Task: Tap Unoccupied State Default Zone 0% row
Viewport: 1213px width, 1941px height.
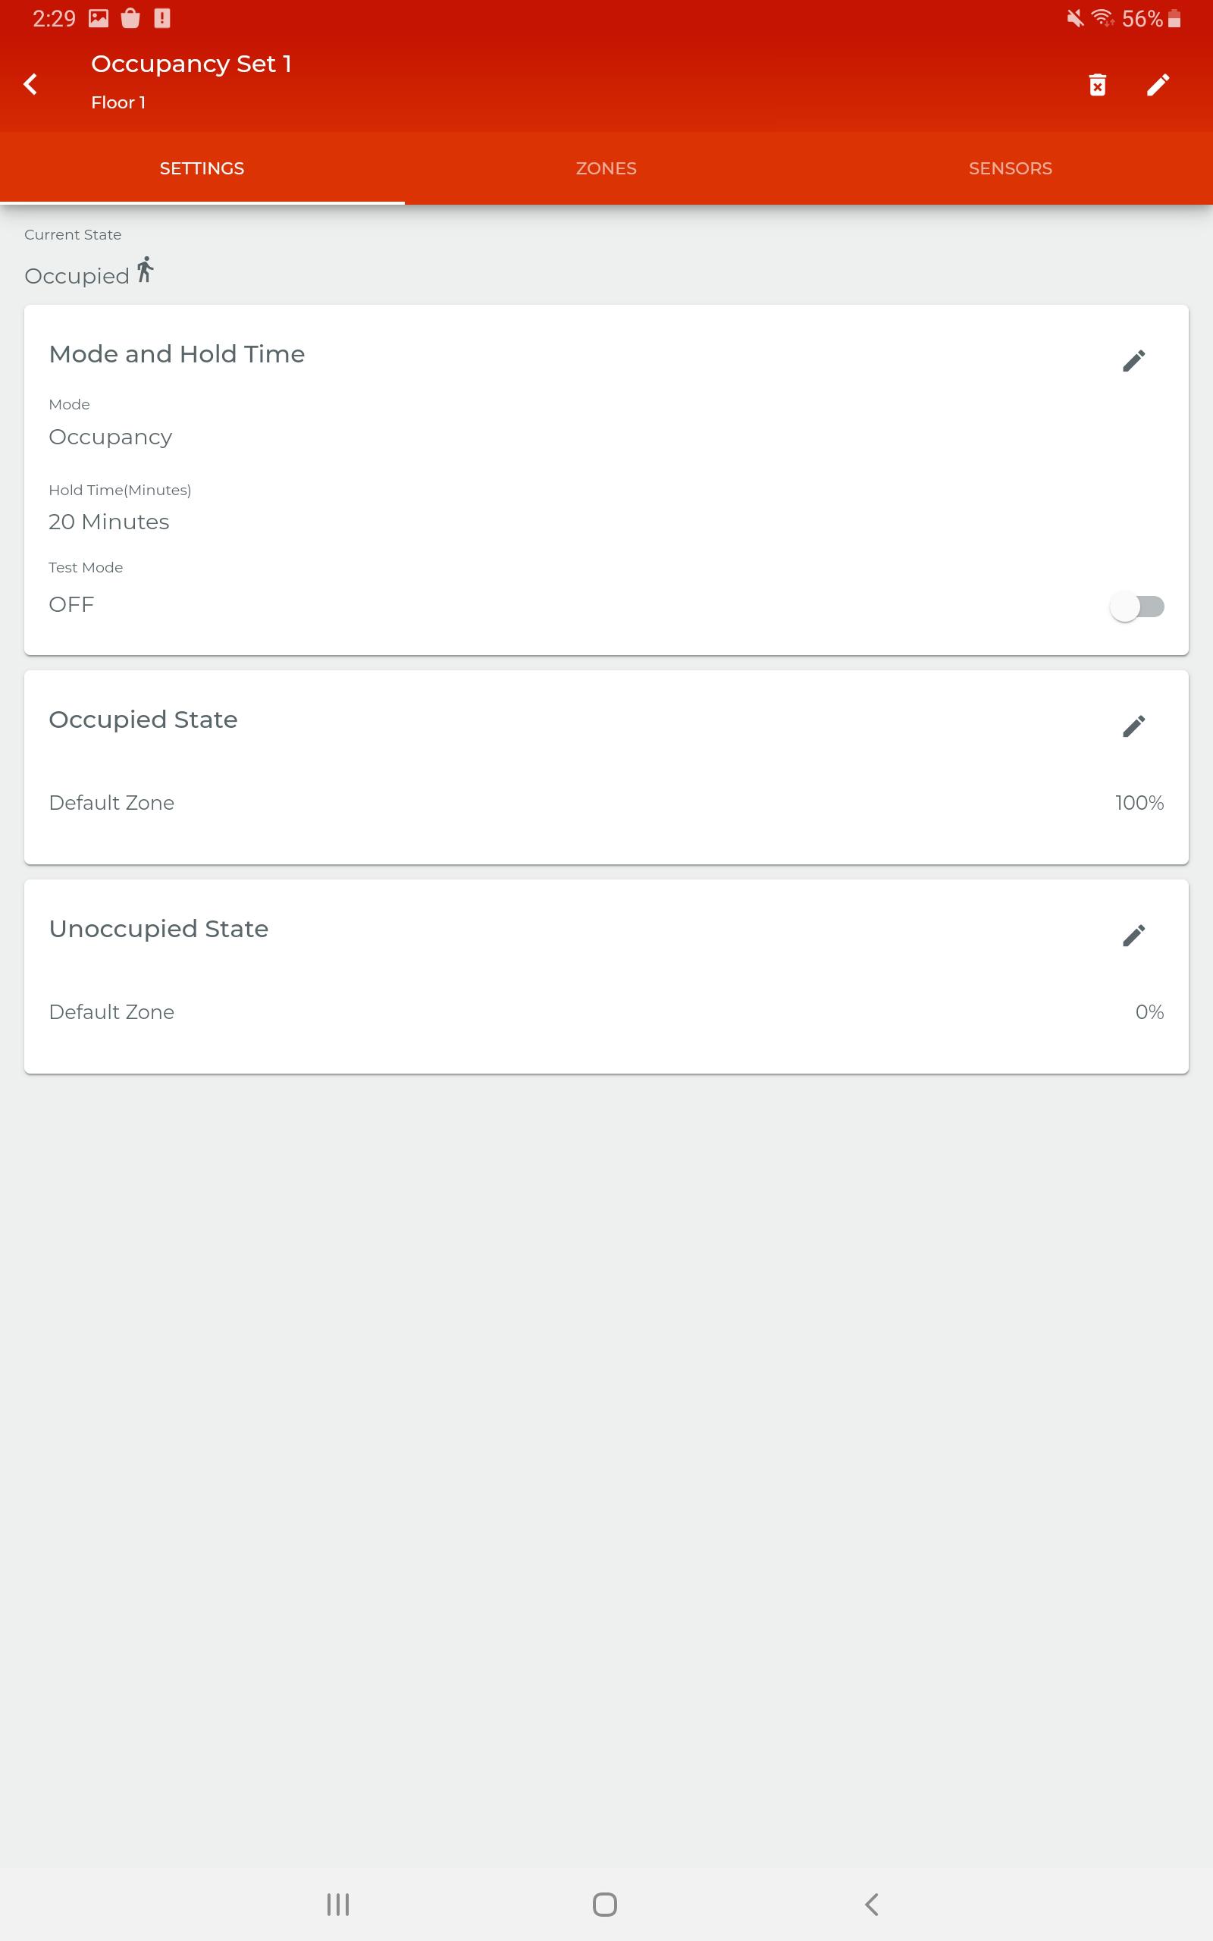Action: 606,1012
